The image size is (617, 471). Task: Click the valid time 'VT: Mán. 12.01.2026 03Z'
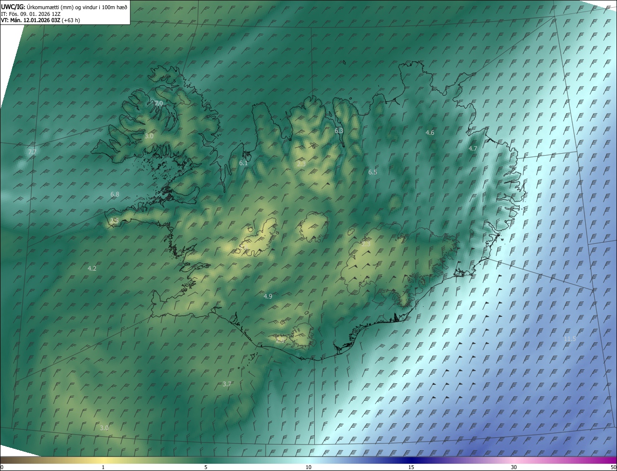[x=30, y=20]
